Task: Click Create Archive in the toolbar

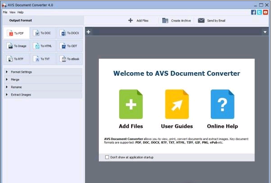Action: 176,21
